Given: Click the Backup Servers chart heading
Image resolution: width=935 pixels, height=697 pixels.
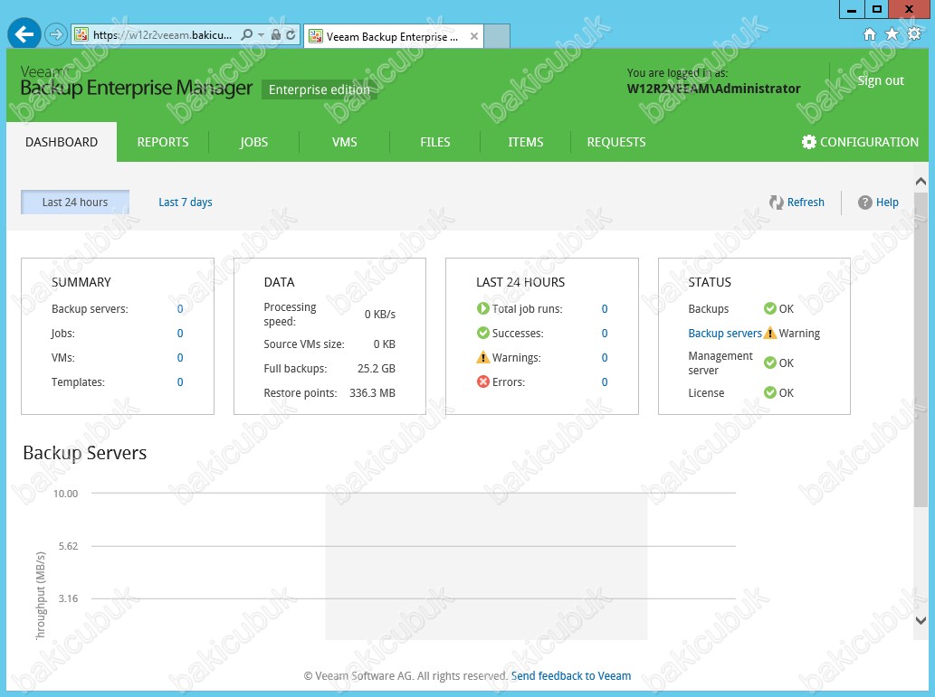Looking at the screenshot, I should click(x=85, y=453).
